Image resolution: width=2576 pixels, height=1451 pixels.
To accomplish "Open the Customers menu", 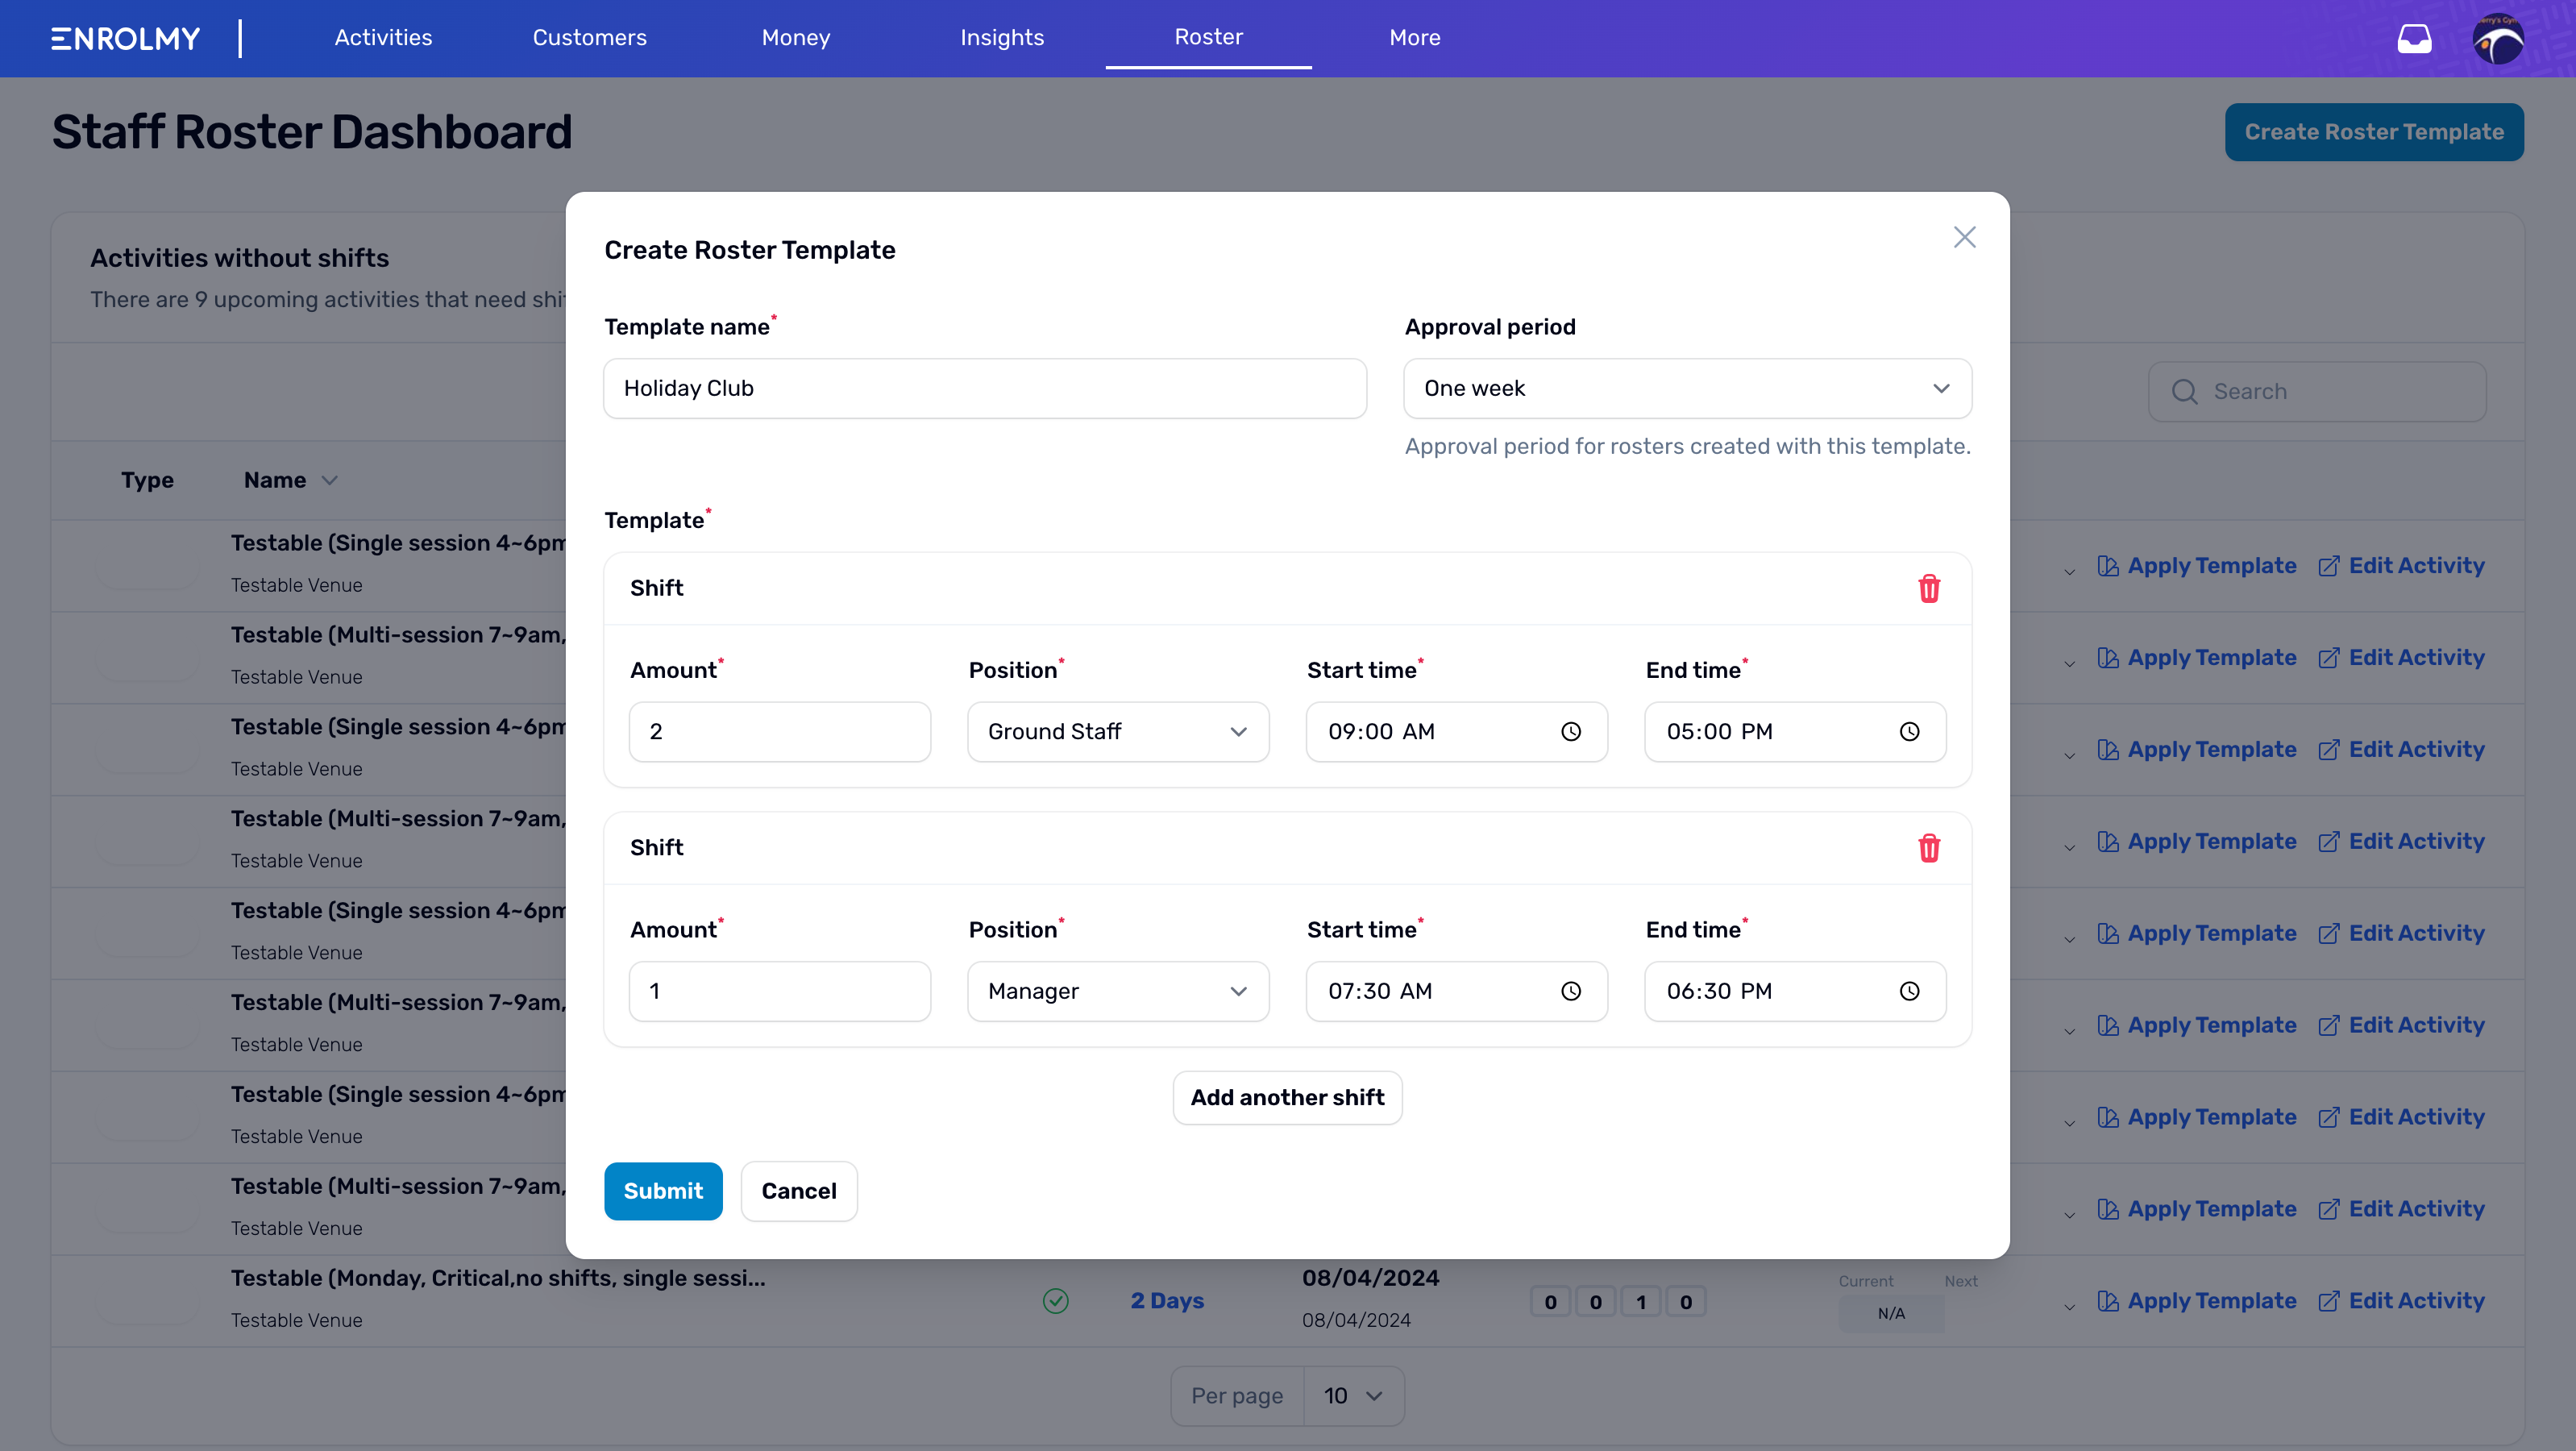I will click(x=589, y=38).
